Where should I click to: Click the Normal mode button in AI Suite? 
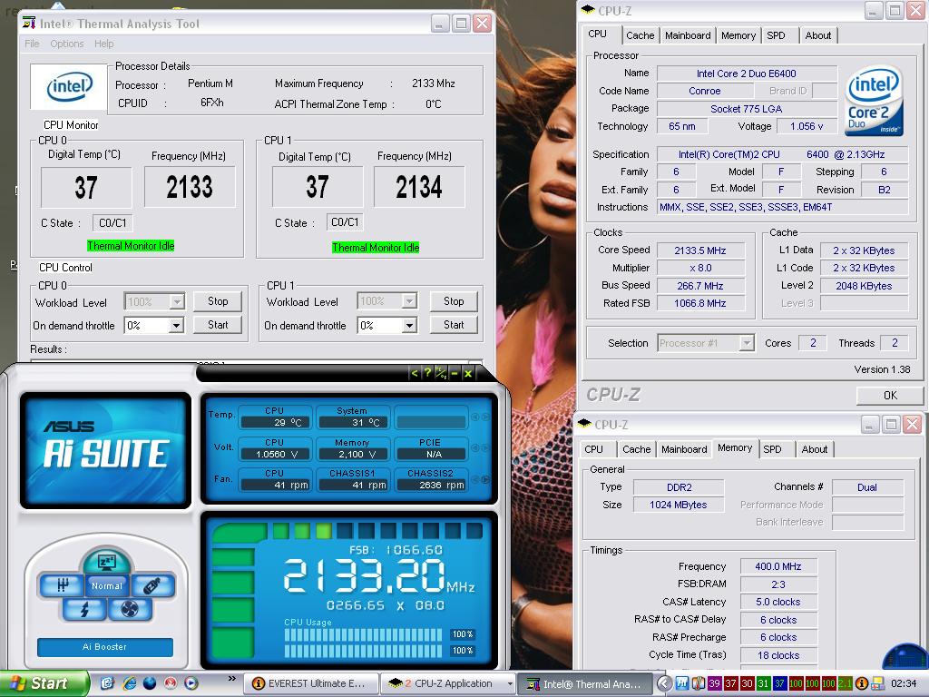click(x=107, y=585)
